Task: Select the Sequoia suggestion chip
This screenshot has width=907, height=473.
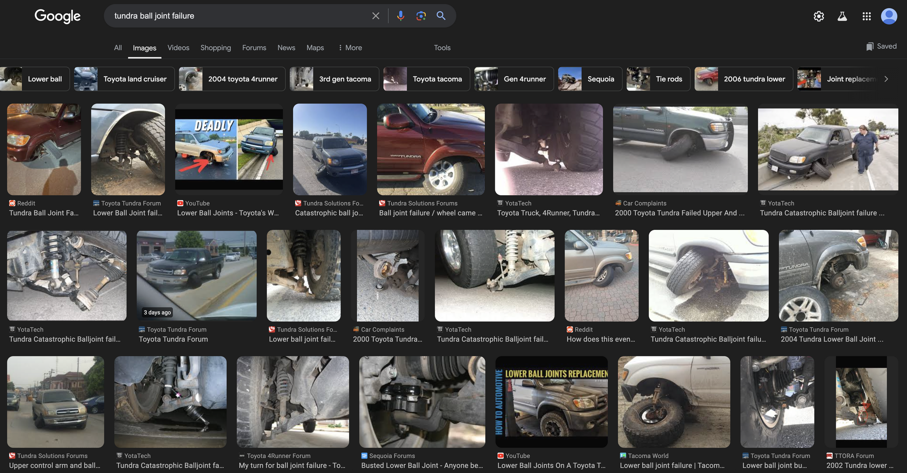Action: coord(590,79)
